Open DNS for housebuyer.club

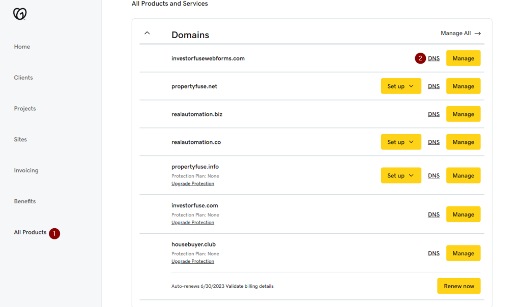click(x=433, y=253)
